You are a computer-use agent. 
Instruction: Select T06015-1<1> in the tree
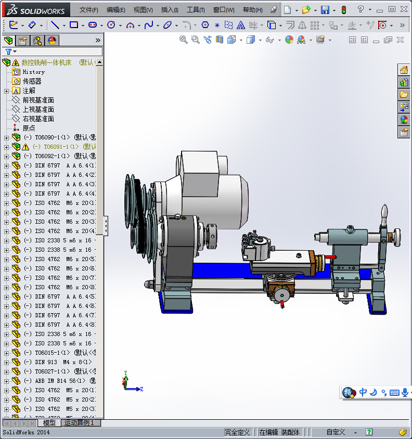[x=52, y=353]
